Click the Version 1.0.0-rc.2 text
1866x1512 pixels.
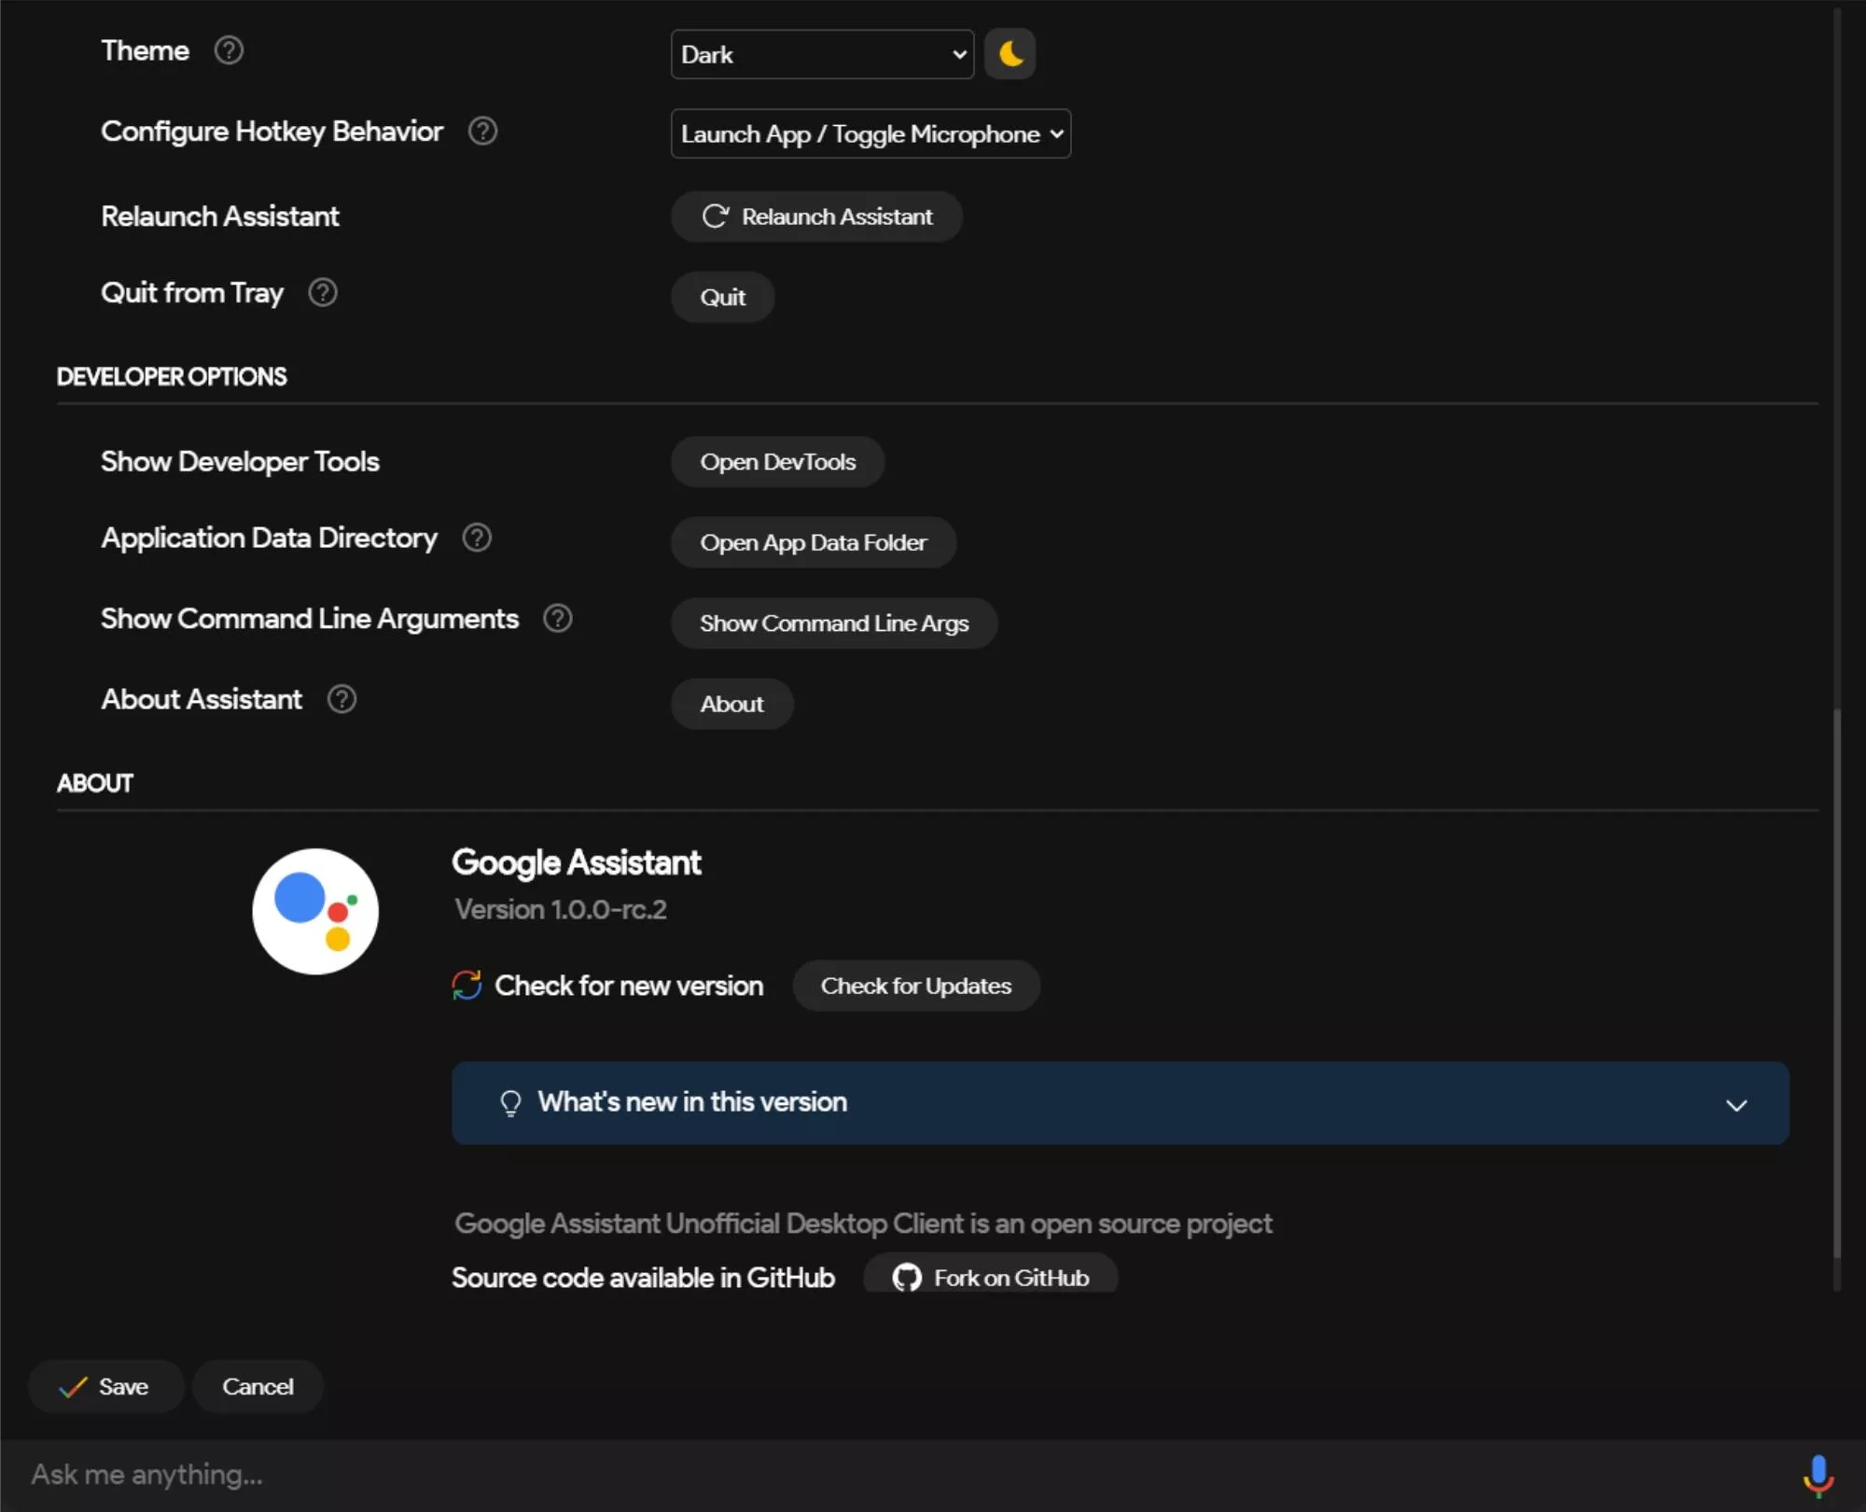(561, 910)
